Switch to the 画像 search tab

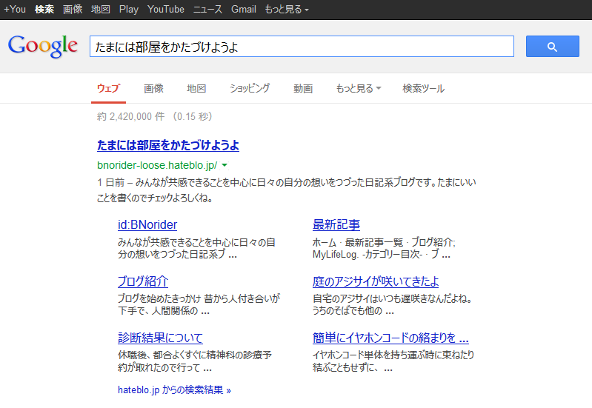[x=153, y=88]
